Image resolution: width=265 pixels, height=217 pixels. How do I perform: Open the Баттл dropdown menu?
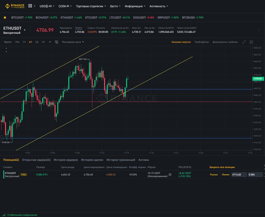tap(115, 6)
